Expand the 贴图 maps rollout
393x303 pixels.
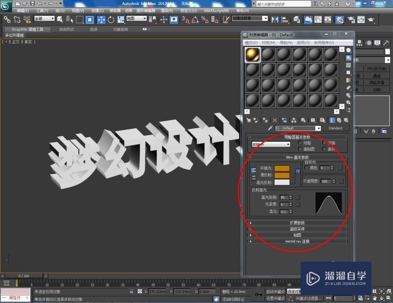(x=297, y=235)
